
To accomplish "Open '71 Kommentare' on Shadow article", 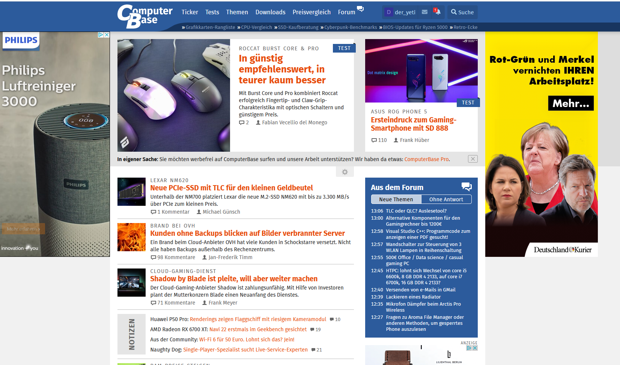I will pyautogui.click(x=173, y=303).
